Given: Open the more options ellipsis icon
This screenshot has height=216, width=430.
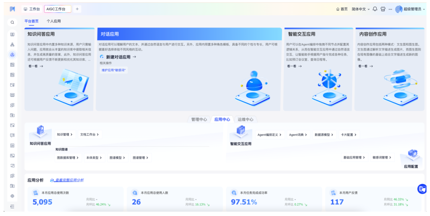Looking at the screenshot, I should (390, 9).
